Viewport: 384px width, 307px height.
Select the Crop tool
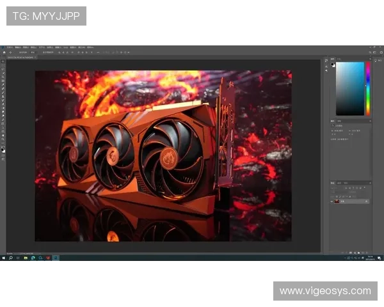coord(3,80)
